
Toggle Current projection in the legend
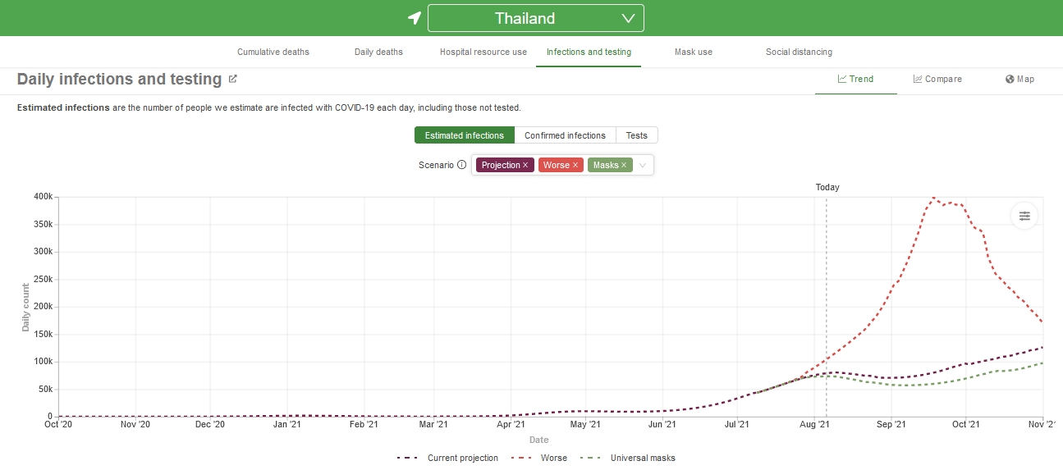tap(447, 458)
